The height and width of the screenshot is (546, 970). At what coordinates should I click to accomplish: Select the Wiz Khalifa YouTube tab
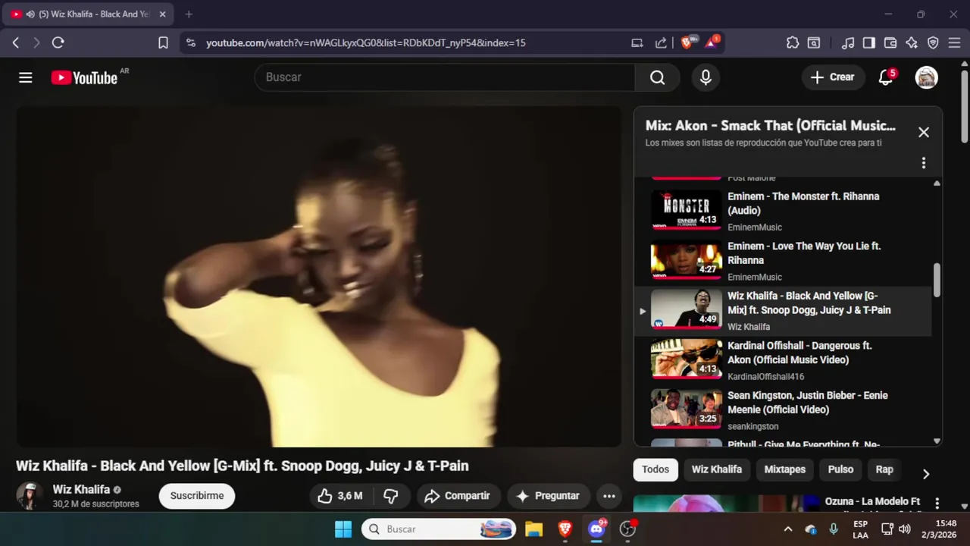click(x=89, y=14)
